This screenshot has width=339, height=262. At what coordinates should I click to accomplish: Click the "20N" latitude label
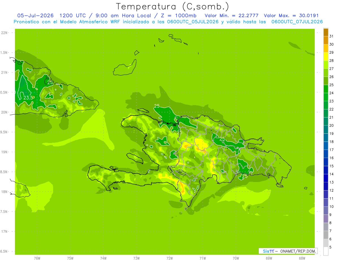click(x=5, y=112)
